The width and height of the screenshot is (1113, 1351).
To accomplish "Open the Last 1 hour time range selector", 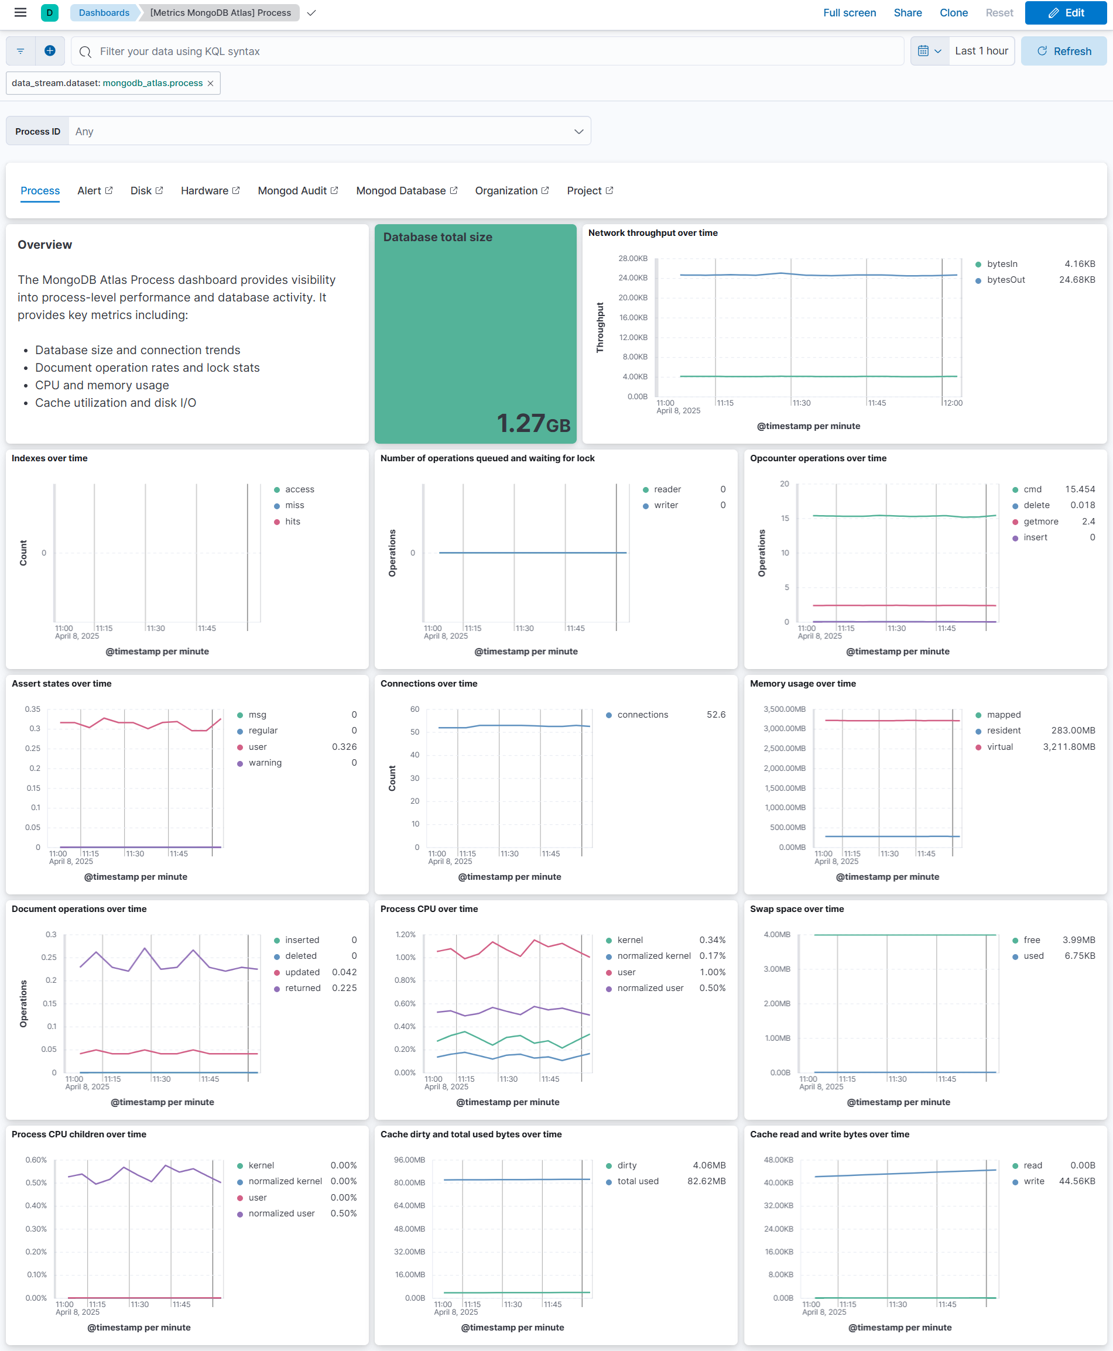I will point(981,50).
